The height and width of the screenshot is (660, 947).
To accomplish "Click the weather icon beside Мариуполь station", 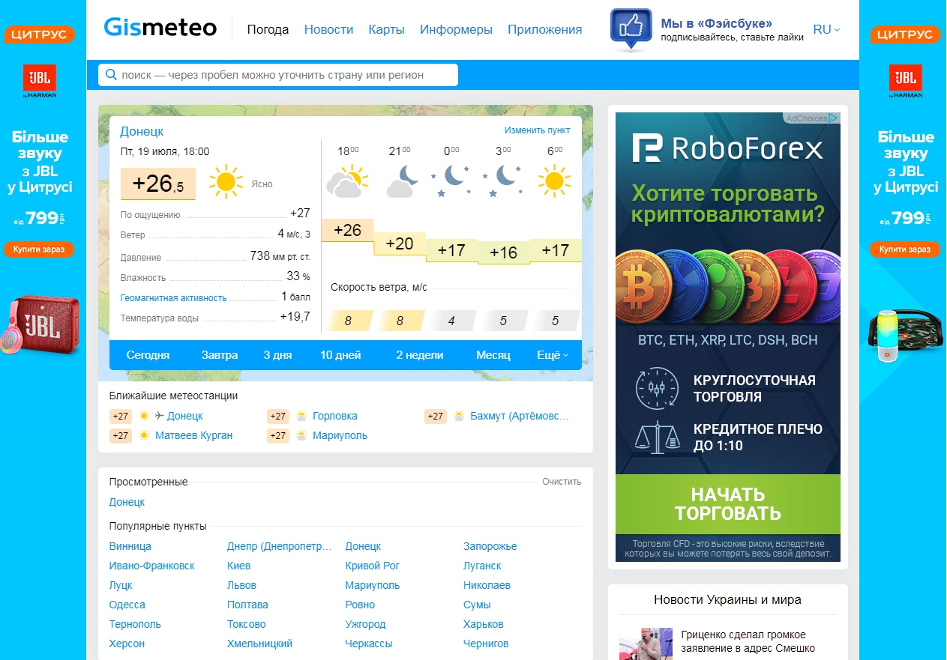I will click(x=301, y=435).
